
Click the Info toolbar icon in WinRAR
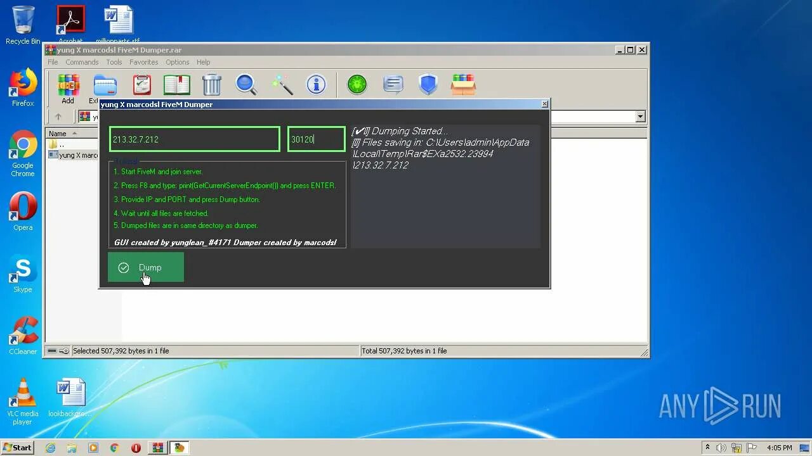[316, 84]
